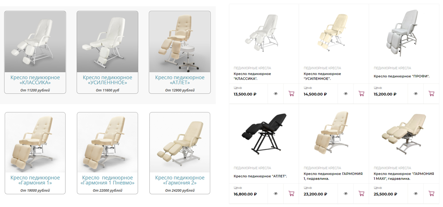Open Педикюрные кресла category above ПРОФИ
This screenshot has height=207, width=443.
tap(392, 68)
